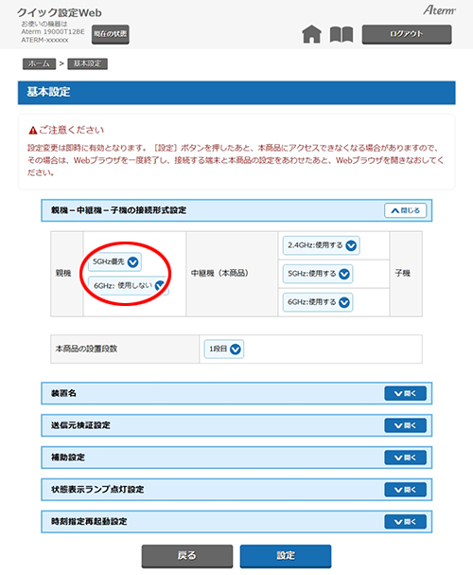Expand the 時刻指定再起動設定 section
This screenshot has height=575, width=473.
coord(405,521)
